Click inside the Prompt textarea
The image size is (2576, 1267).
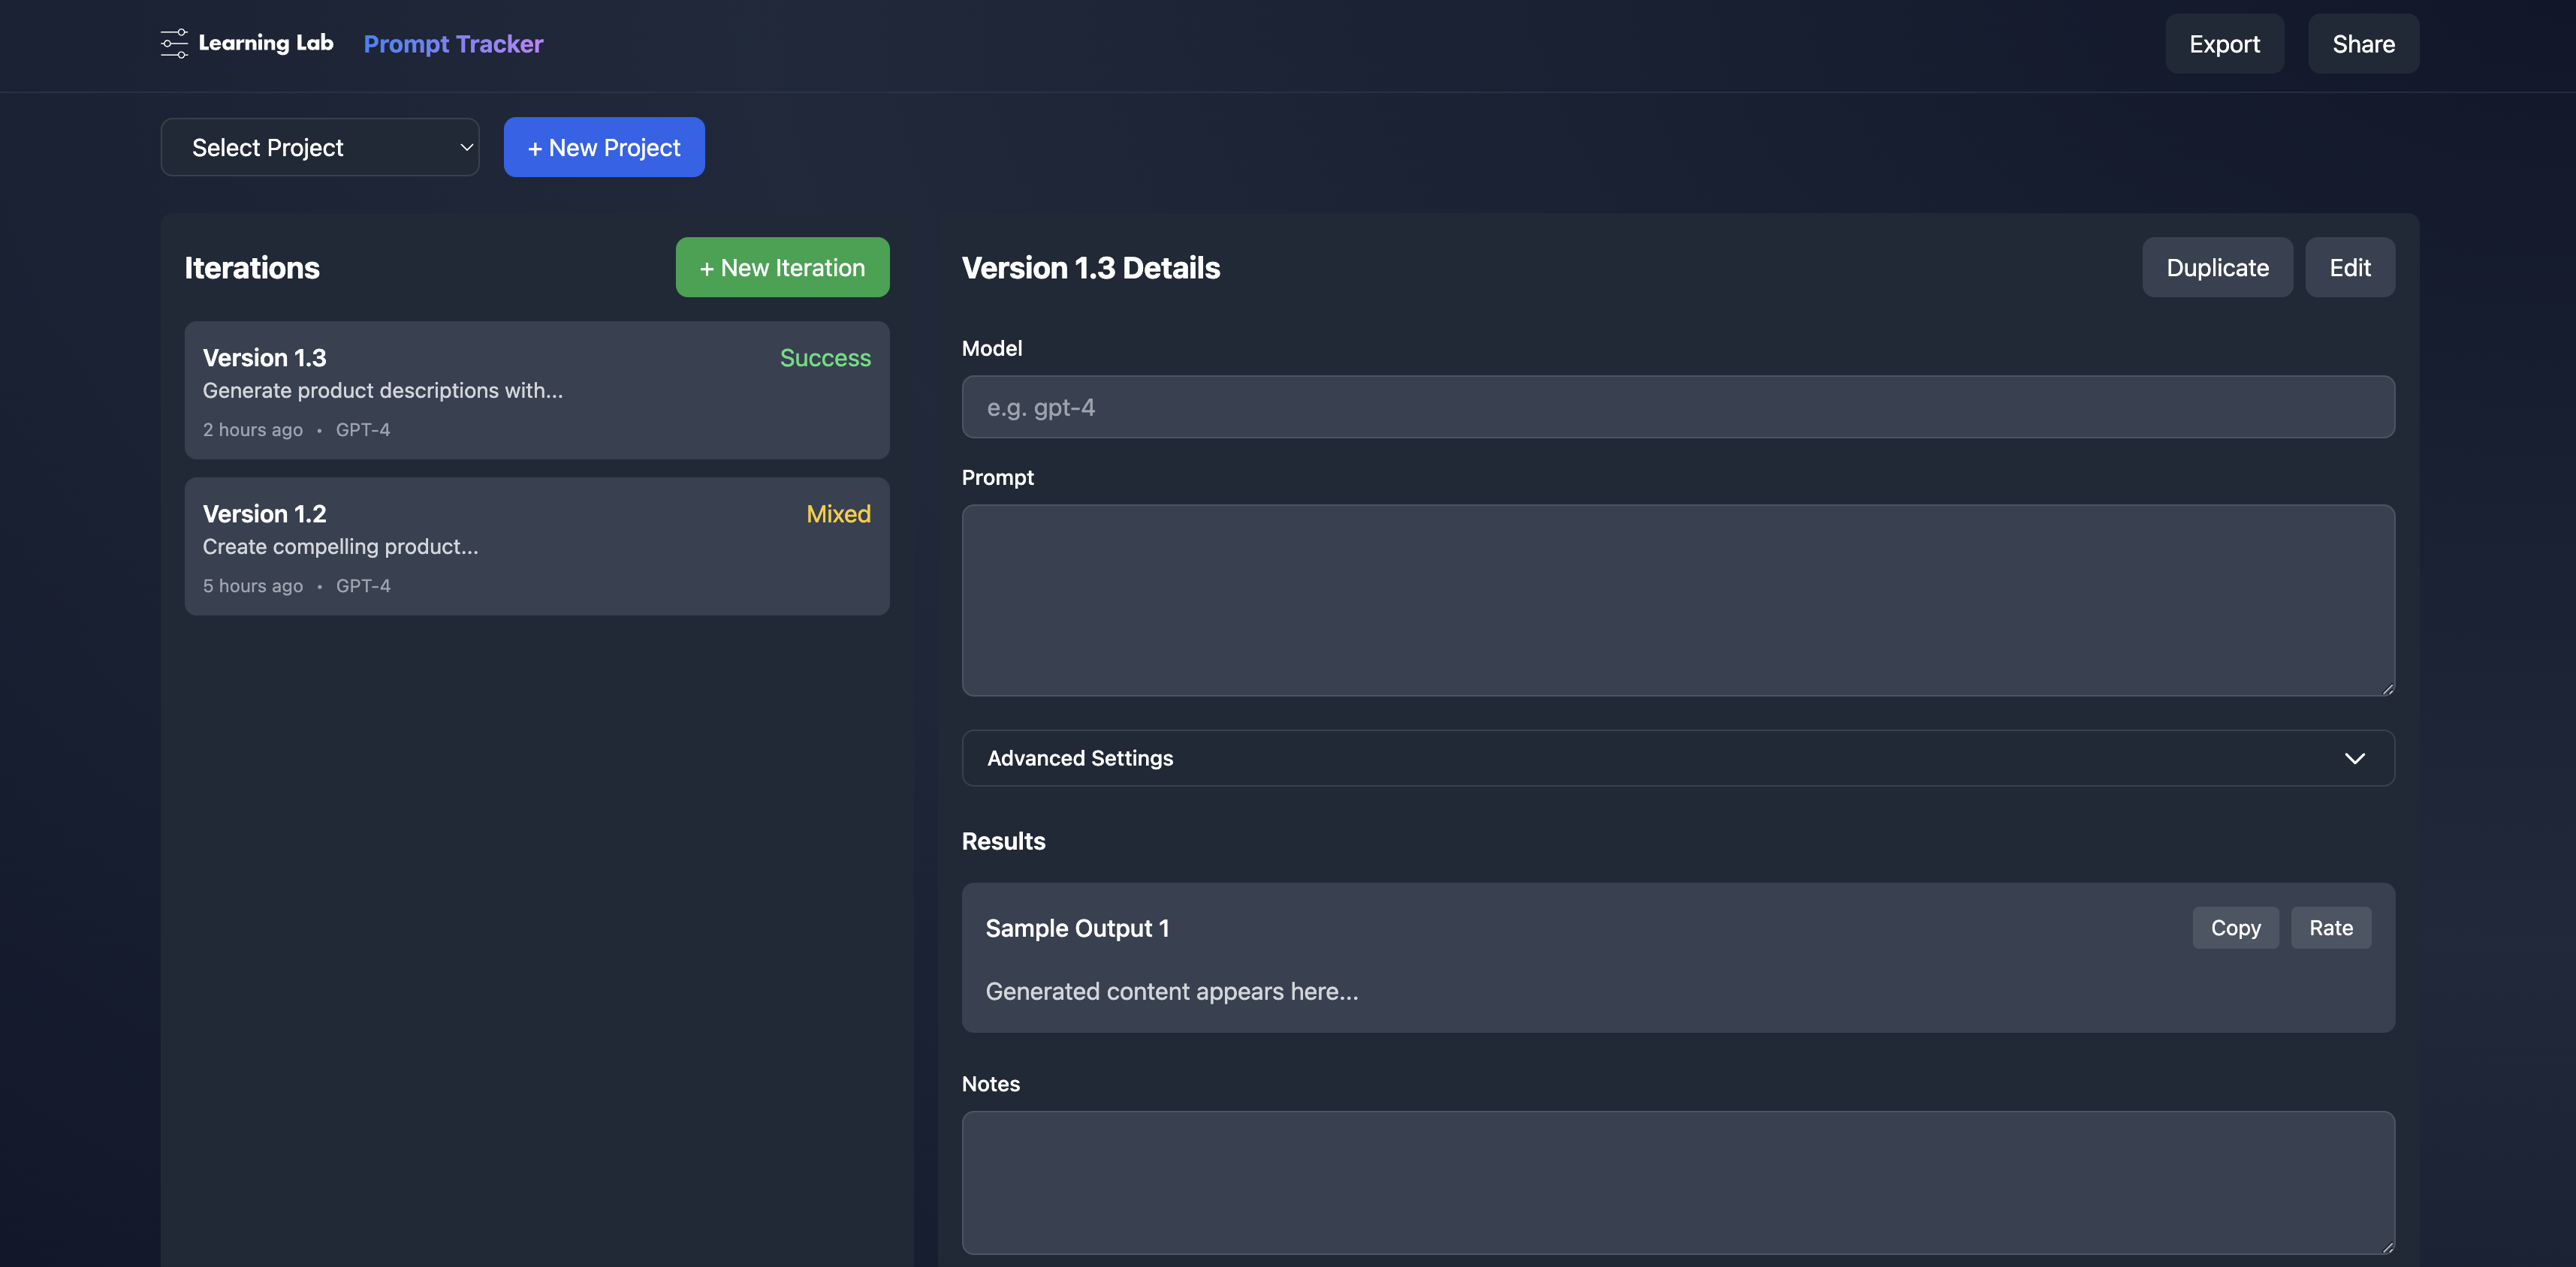coord(1677,600)
